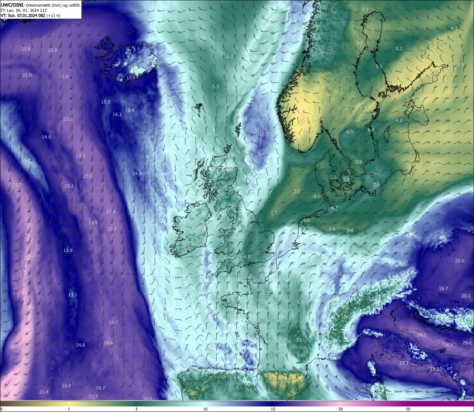The image size is (474, 412).
Task: Click the 0 label on the color scale
Action: point(1,409)
